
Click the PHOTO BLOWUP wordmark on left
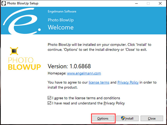[x=24, y=64]
